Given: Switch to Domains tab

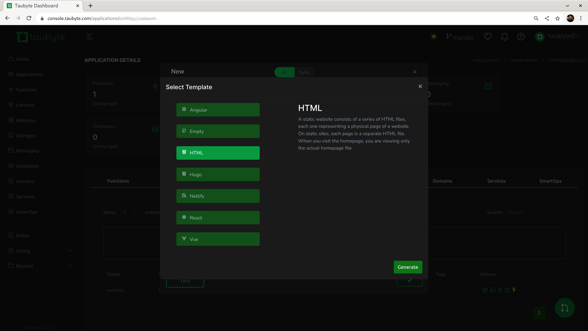Looking at the screenshot, I should 442,181.
